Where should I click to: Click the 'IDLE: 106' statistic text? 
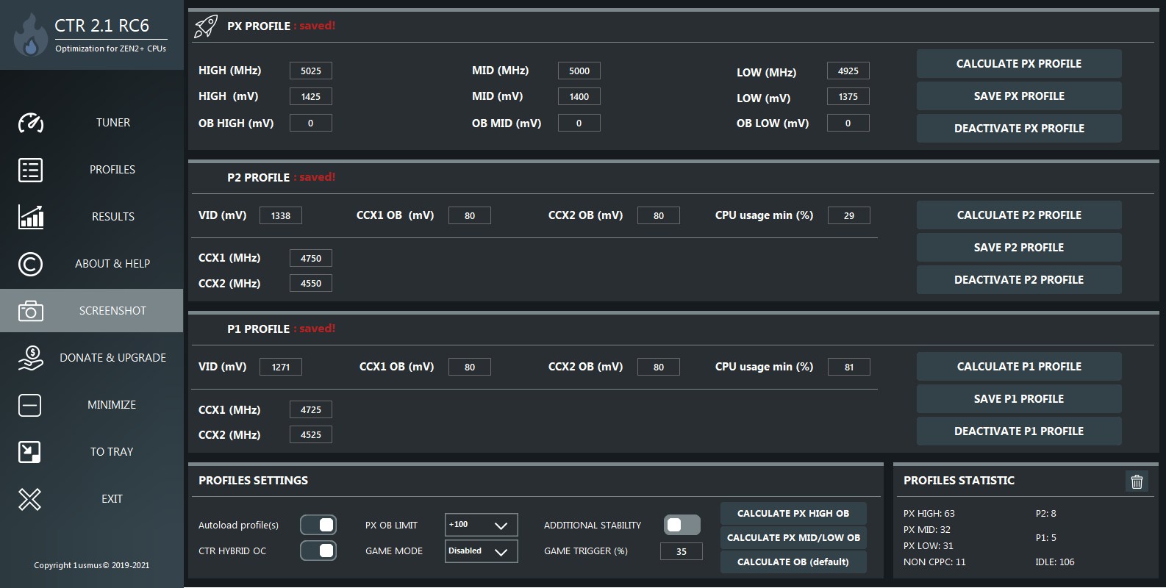point(1055,562)
